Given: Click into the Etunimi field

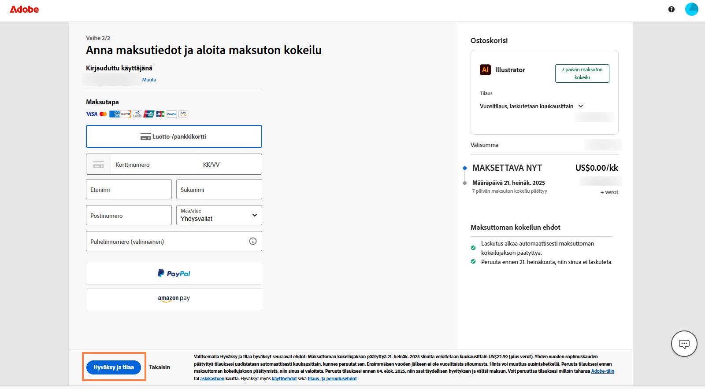Looking at the screenshot, I should tap(129, 190).
